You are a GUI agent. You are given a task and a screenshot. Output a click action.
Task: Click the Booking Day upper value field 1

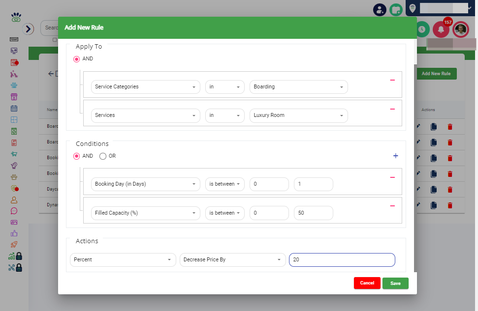pyautogui.click(x=314, y=184)
